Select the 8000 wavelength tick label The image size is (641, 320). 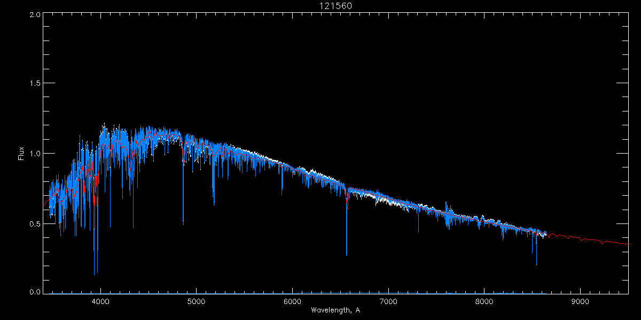tap(484, 300)
